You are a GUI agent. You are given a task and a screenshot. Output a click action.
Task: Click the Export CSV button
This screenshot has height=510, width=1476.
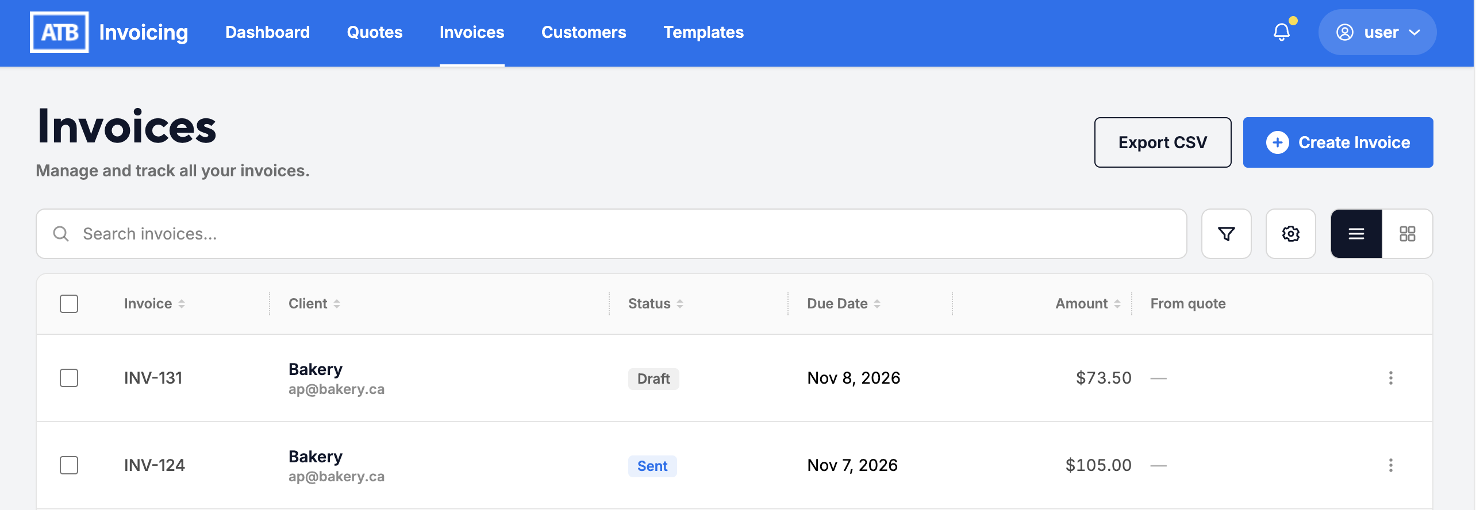1163,142
